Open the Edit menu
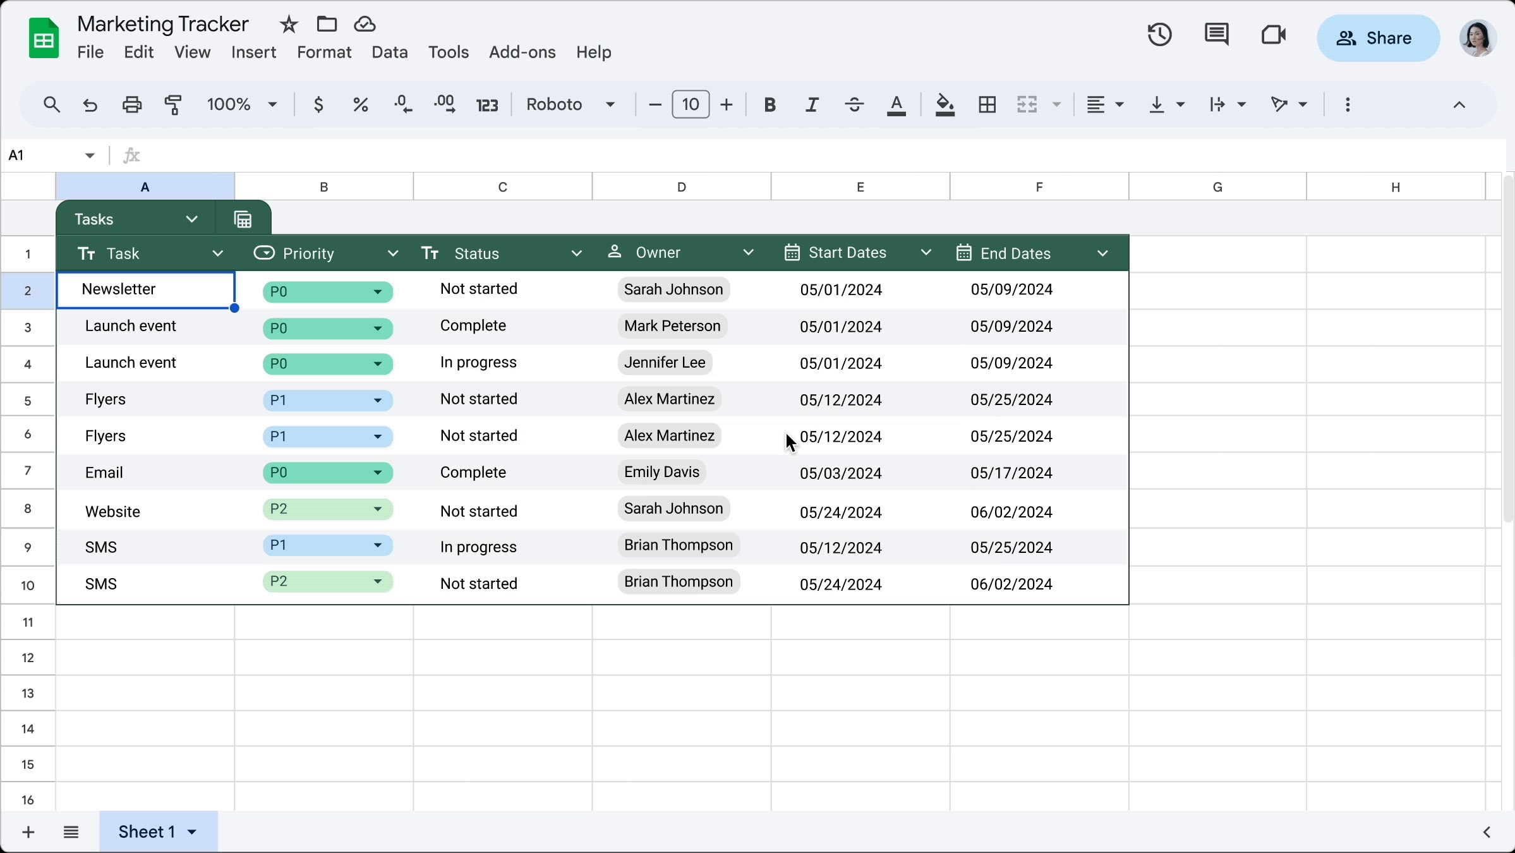 (x=138, y=52)
